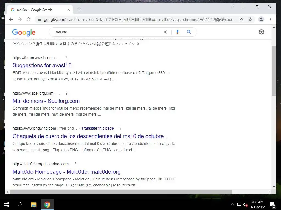Image resolution: width=281 pixels, height=210 pixels.
Task: Go to Google homepage logo
Action: [24, 32]
